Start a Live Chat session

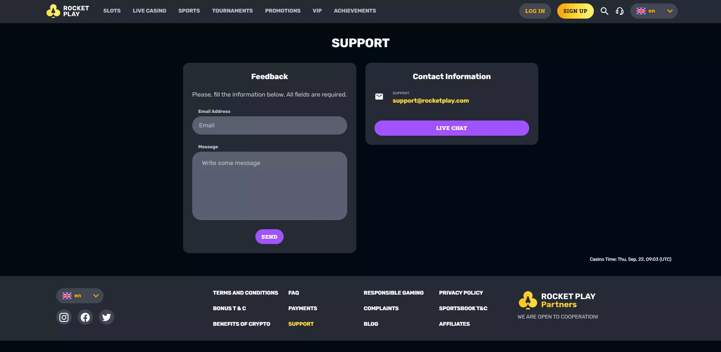click(451, 128)
